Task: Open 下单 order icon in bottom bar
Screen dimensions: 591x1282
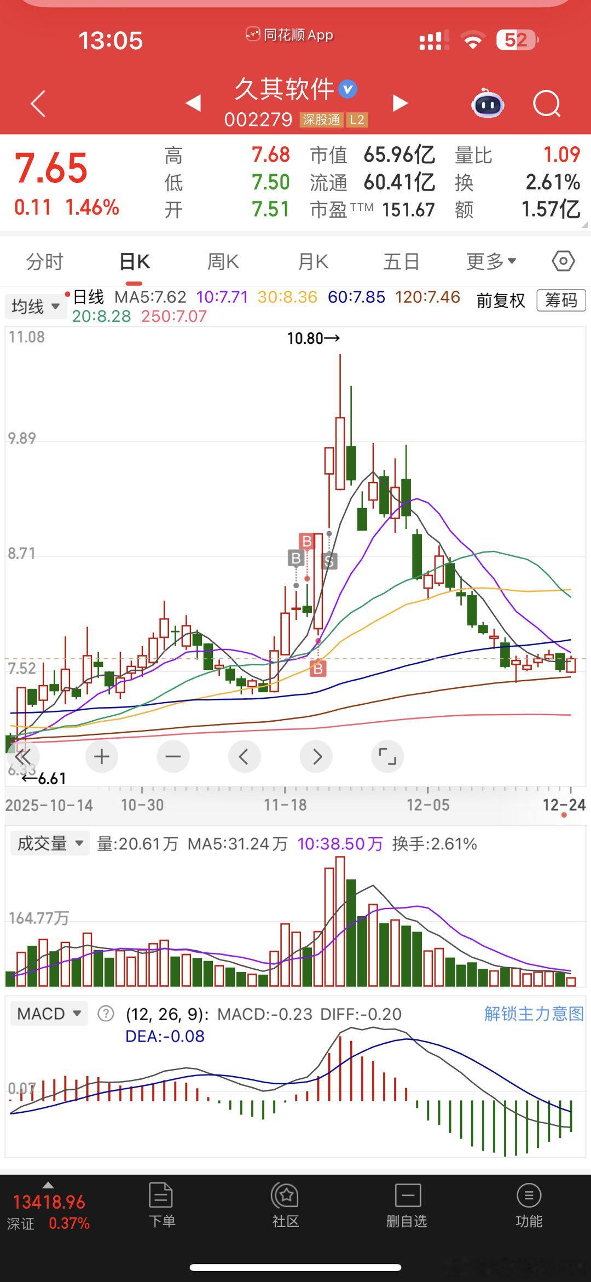Action: click(x=161, y=1205)
